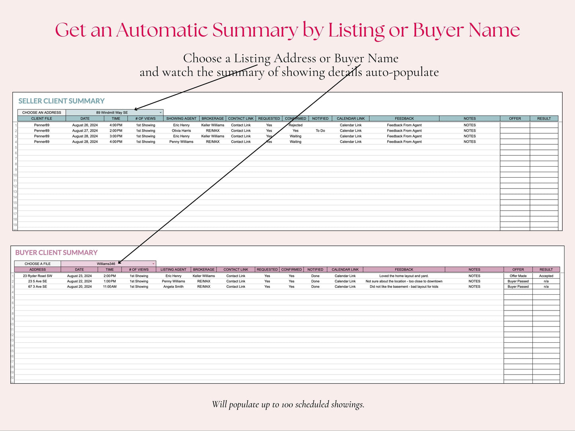Select the 67 3 Ave SE address cell
Screen dimensions: 575x431
pos(37,287)
